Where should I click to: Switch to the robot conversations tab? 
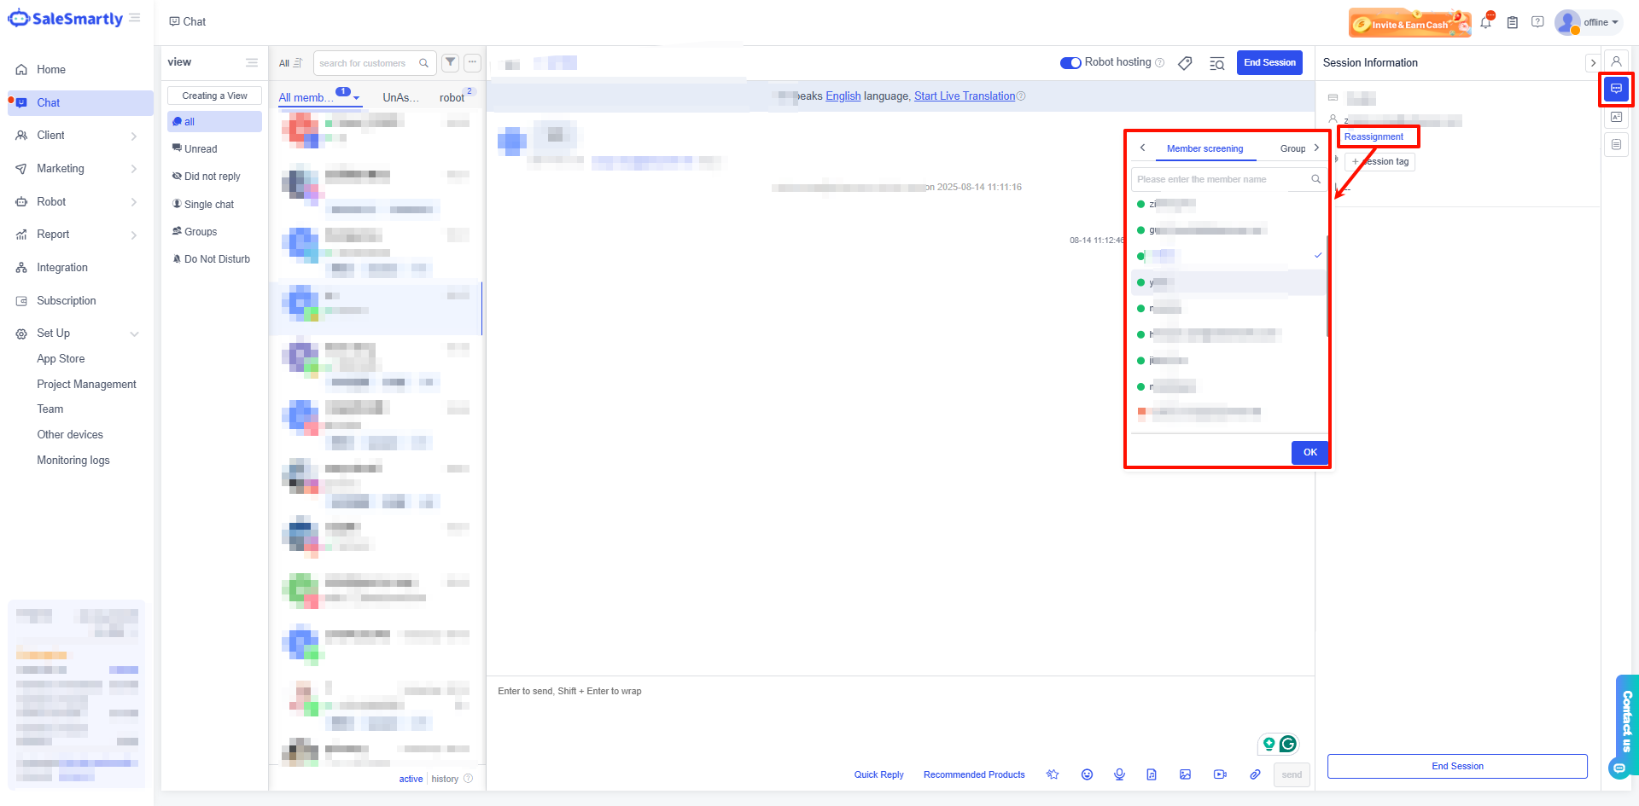(x=452, y=97)
